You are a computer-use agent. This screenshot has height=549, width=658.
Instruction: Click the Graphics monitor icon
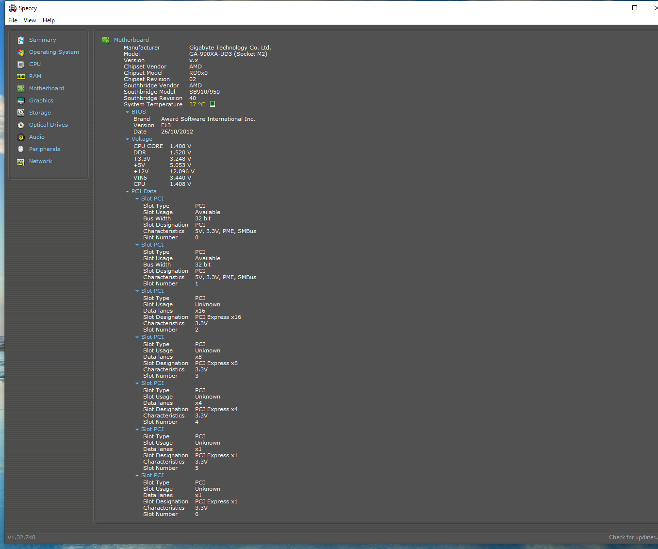pos(21,101)
